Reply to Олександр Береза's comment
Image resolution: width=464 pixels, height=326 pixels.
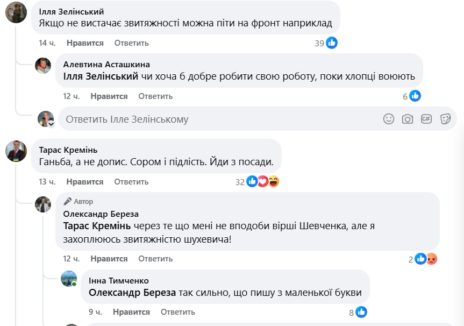click(155, 259)
